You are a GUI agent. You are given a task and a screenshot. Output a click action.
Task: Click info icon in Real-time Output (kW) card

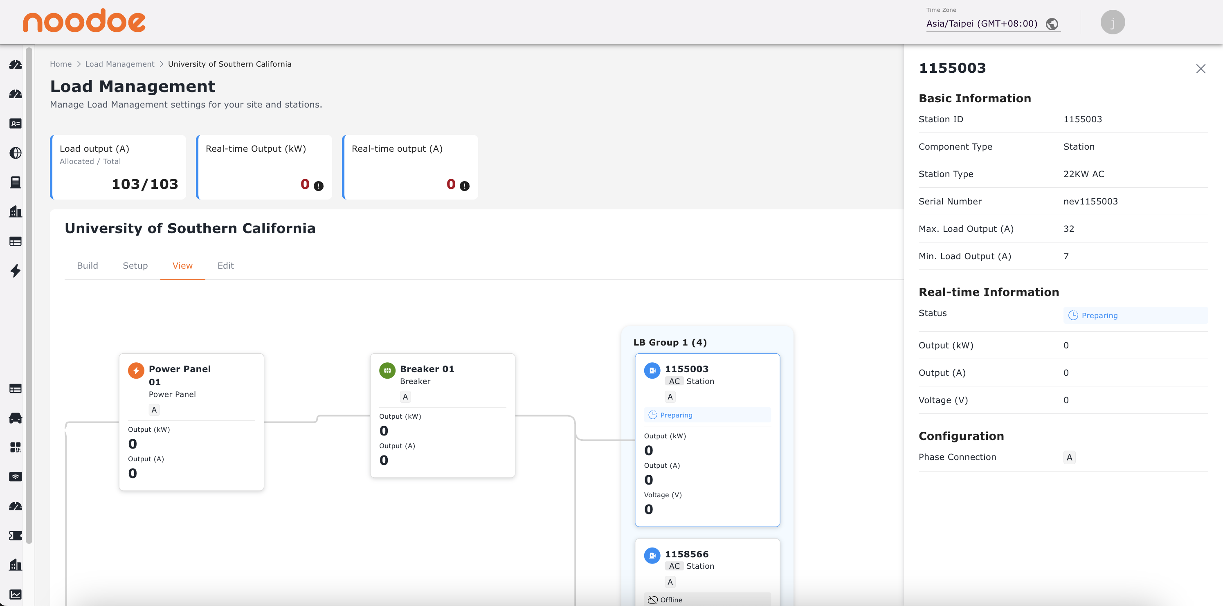(x=319, y=186)
